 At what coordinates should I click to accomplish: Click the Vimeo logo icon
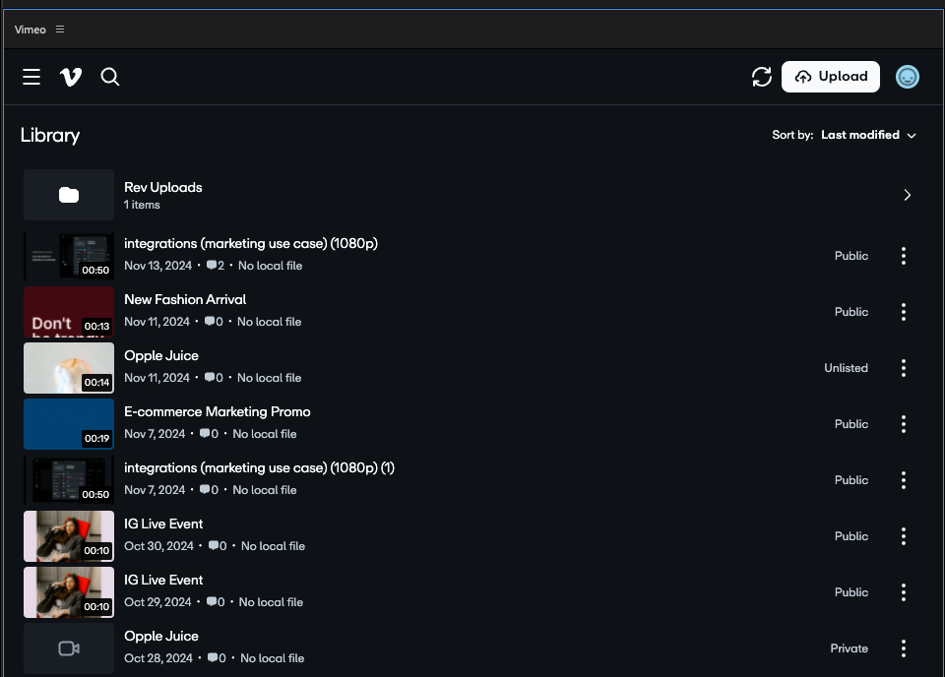(71, 77)
